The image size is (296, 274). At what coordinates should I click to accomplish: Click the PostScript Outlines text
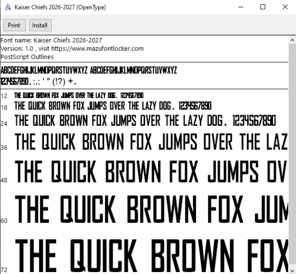coord(27,57)
